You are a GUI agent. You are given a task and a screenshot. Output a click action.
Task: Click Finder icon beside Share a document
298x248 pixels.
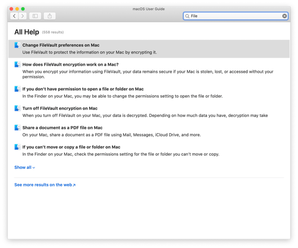(x=17, y=128)
